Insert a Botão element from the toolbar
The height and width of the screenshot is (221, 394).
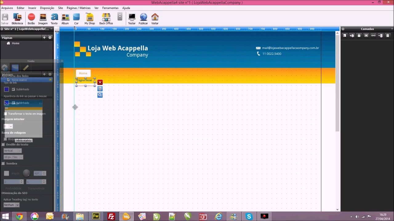coord(31,19)
